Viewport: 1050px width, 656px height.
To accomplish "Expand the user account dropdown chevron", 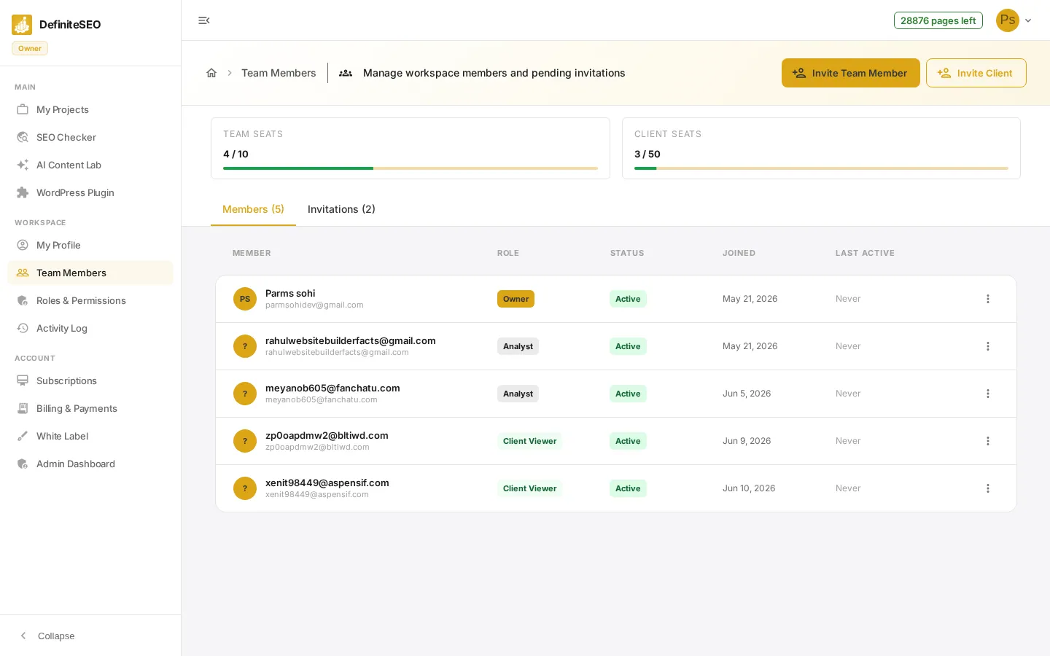I will pos(1028,20).
